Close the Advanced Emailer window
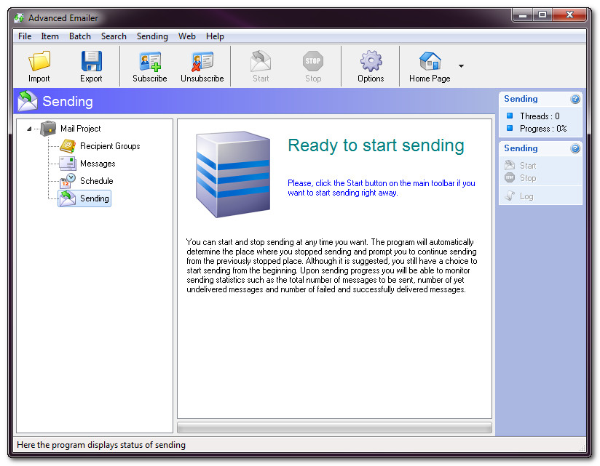The image size is (600, 466). 569,15
